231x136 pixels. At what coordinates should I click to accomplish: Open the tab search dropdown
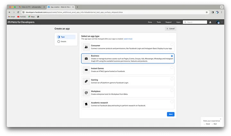222,7
